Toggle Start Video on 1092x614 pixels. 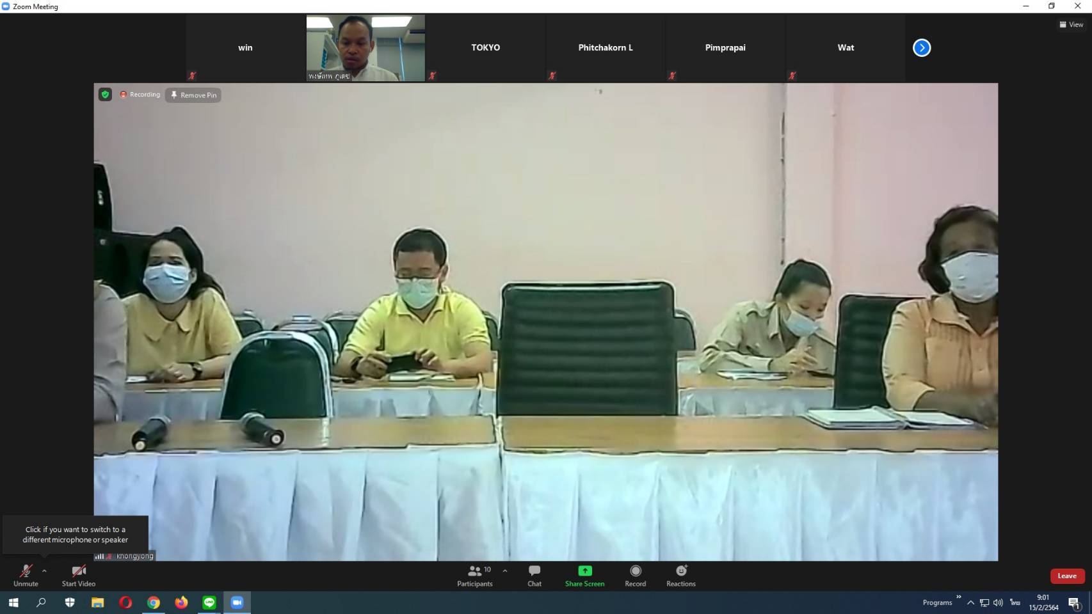(79, 575)
